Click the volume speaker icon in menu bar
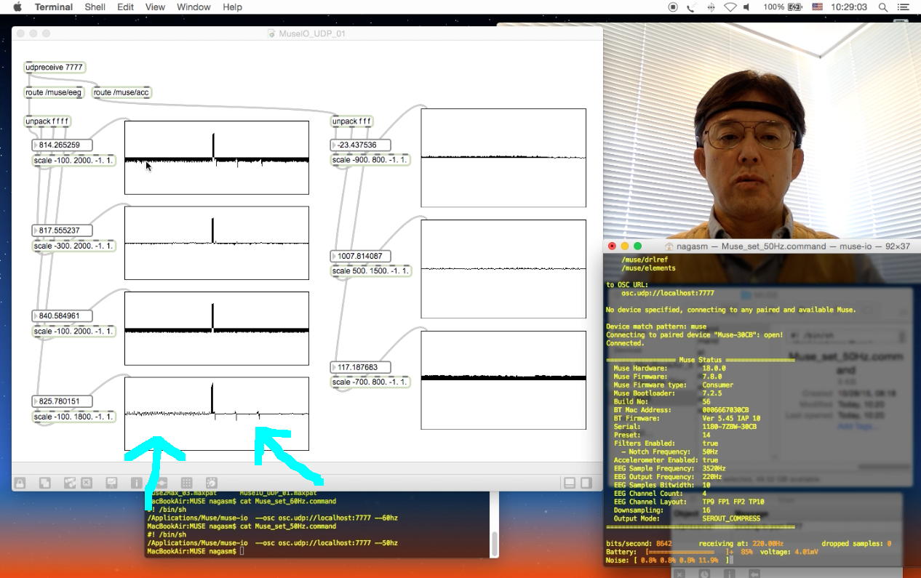This screenshot has width=921, height=578. coord(748,7)
